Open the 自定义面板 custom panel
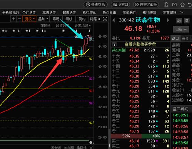The image size is (192, 149). [146, 5]
